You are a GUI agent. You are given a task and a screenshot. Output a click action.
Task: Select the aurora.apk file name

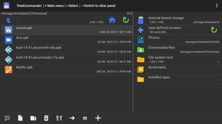[x=24, y=28]
